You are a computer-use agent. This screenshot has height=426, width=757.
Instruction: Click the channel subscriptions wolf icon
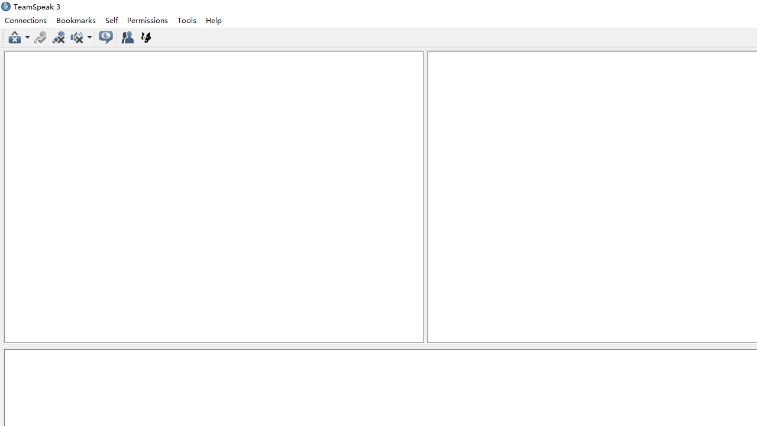point(145,37)
